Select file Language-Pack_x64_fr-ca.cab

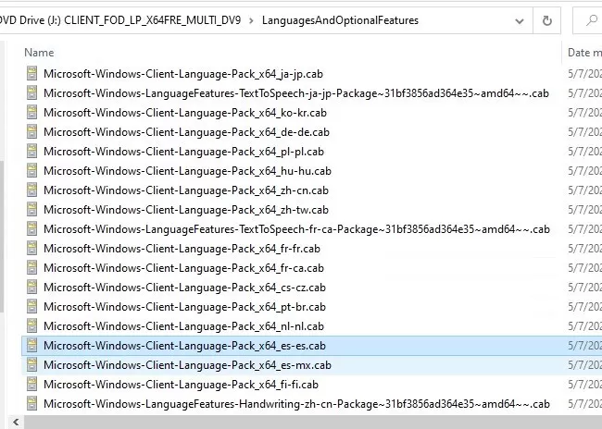tap(184, 268)
